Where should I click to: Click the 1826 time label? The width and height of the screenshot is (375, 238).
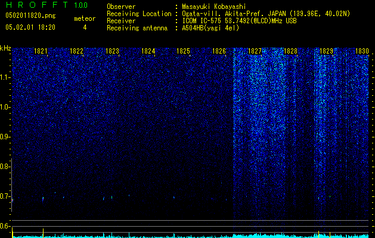[219, 51]
